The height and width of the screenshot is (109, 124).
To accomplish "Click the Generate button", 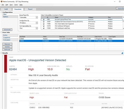I will point(7,30).
